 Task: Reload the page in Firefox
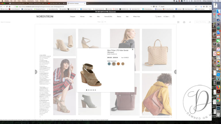[7, 7]
